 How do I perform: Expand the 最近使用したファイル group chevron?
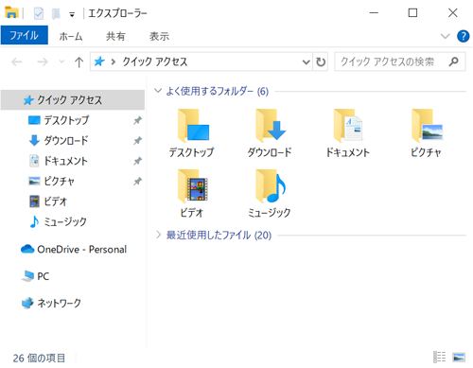(159, 235)
